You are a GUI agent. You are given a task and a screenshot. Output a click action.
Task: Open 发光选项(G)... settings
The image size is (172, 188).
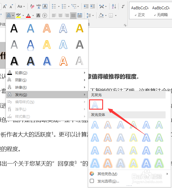(x=129, y=181)
